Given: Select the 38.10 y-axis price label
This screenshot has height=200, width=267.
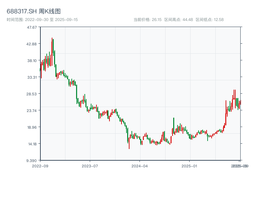Looking at the screenshot, I should point(32,60).
